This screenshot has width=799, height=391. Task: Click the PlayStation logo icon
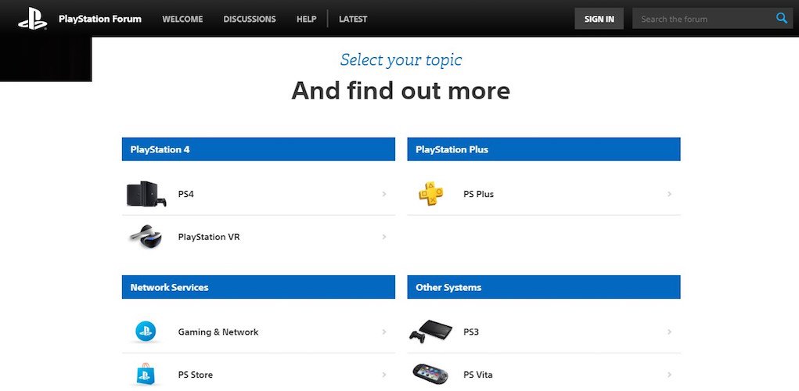tap(33, 19)
